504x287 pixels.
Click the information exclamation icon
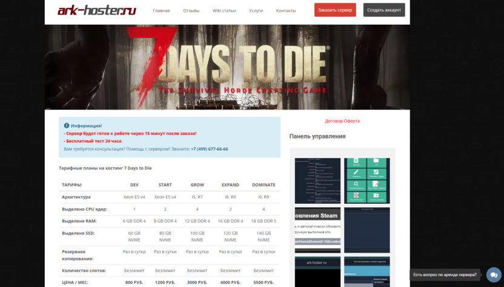point(67,126)
